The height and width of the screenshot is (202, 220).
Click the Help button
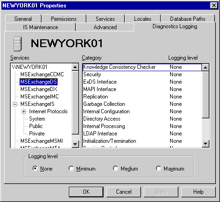[198, 192]
